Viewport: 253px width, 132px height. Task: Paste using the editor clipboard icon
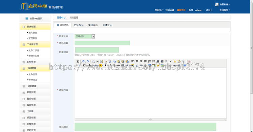click(119, 61)
